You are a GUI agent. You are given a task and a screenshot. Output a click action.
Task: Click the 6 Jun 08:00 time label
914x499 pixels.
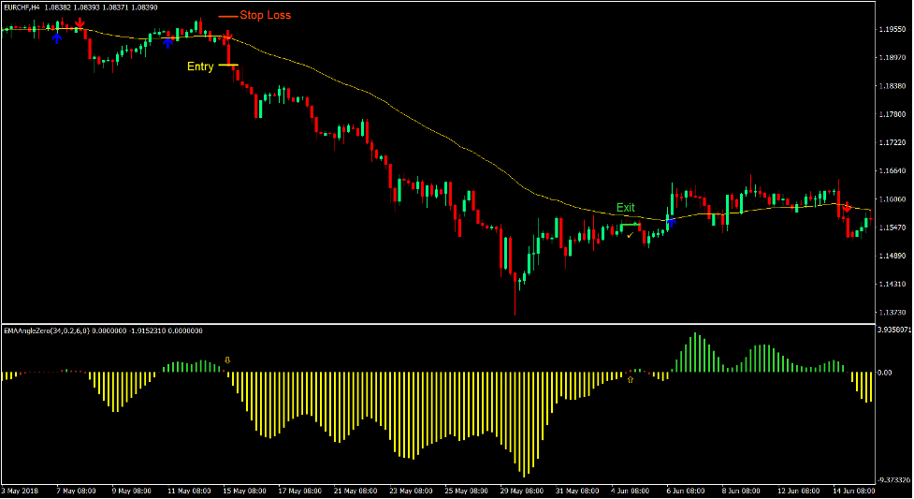click(x=686, y=491)
